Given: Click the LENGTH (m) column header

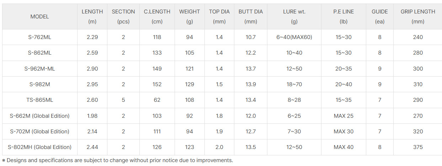Looking at the screenshot, I should (92, 16).
